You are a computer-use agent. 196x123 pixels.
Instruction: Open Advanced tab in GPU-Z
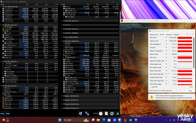click(169, 35)
